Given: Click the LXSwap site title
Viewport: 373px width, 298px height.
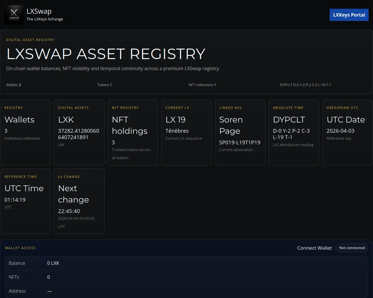Looking at the screenshot, I should pos(39,11).
